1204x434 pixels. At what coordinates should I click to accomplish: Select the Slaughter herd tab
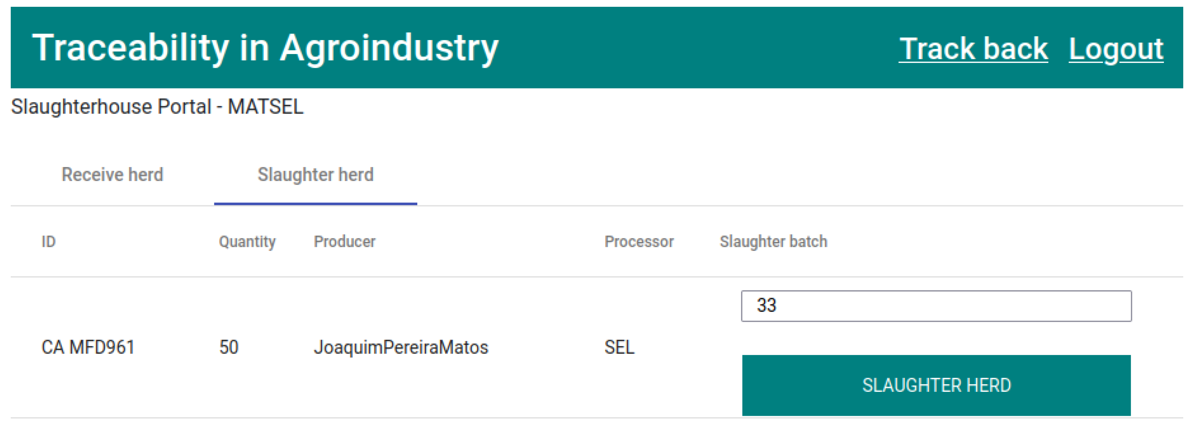coord(315,175)
